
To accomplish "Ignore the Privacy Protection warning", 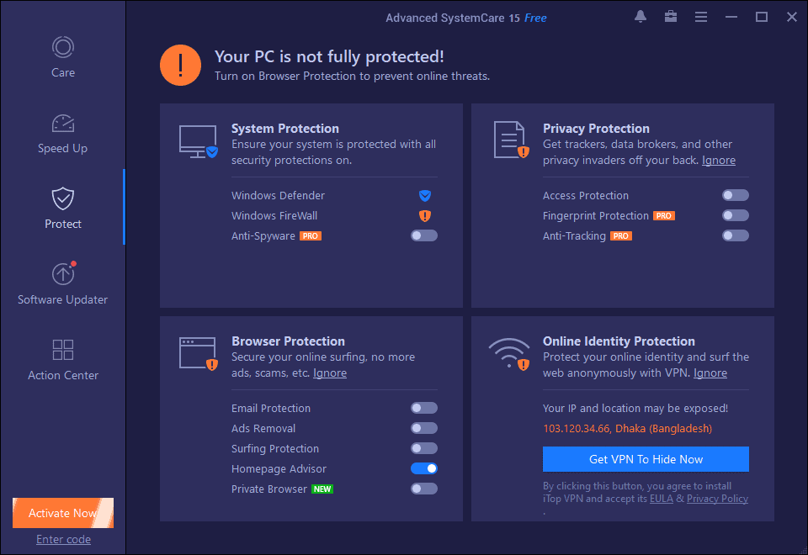I will pyautogui.click(x=718, y=160).
